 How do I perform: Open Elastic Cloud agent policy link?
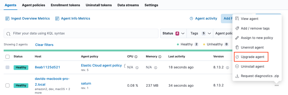pos(102,66)
